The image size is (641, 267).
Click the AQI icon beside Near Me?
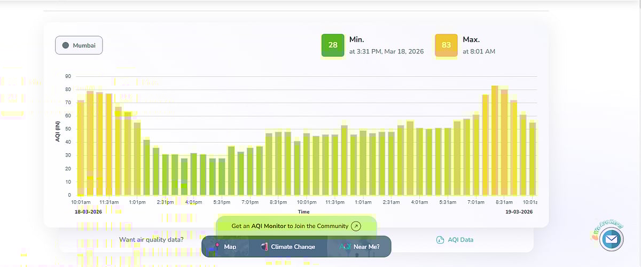pos(345,247)
